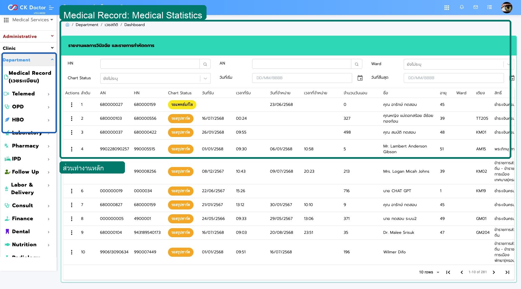Sort by the จำนวนวันนอน column header

tap(355, 93)
